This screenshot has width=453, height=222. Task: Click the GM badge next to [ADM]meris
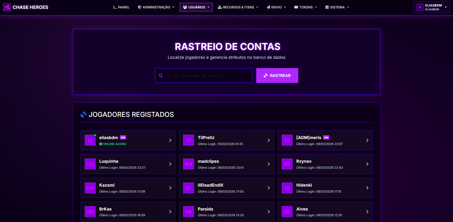point(326,137)
